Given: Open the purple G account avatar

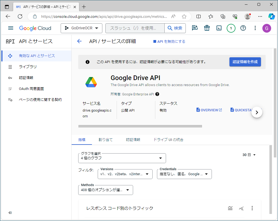Looking at the screenshot, I should point(267,28).
